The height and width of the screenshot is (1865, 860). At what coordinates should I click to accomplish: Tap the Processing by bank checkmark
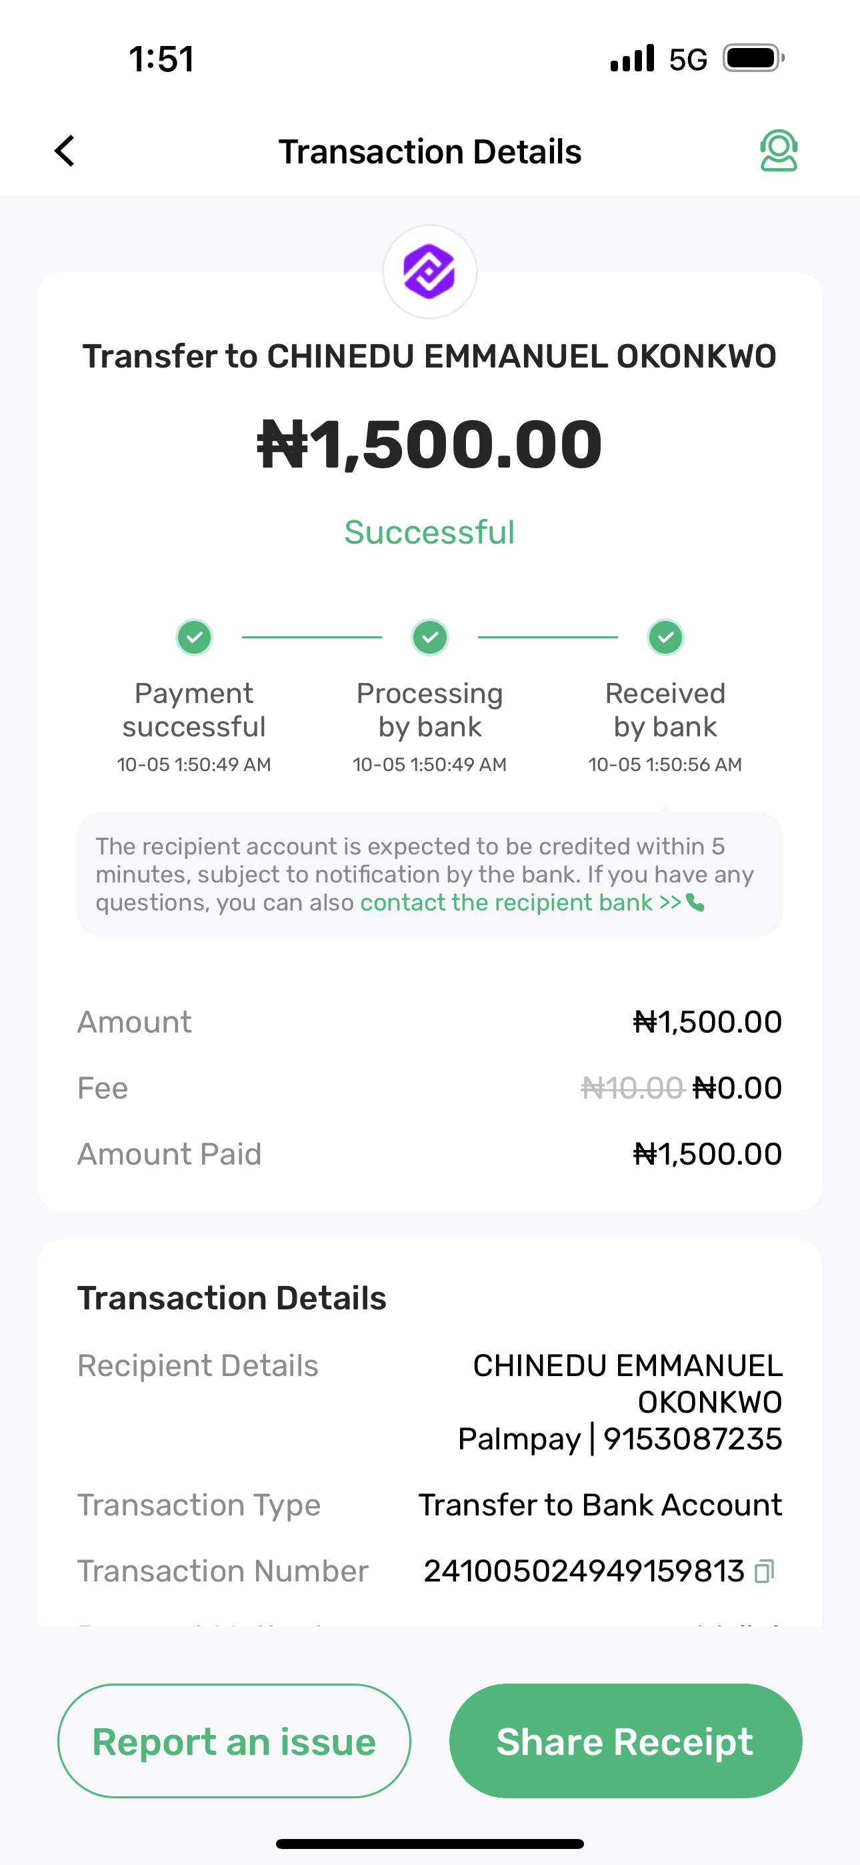pos(430,637)
